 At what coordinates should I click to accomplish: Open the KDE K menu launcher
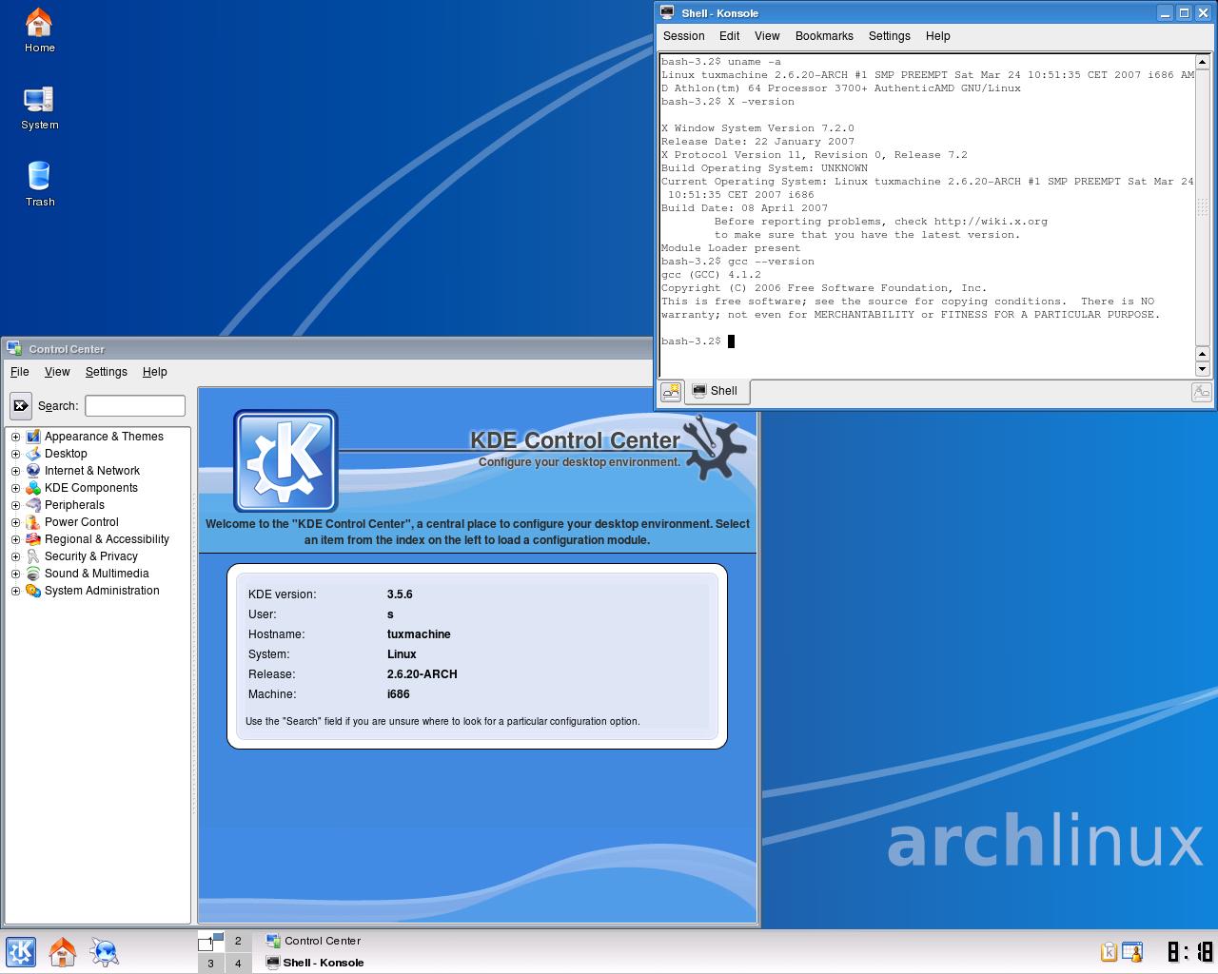point(21,951)
